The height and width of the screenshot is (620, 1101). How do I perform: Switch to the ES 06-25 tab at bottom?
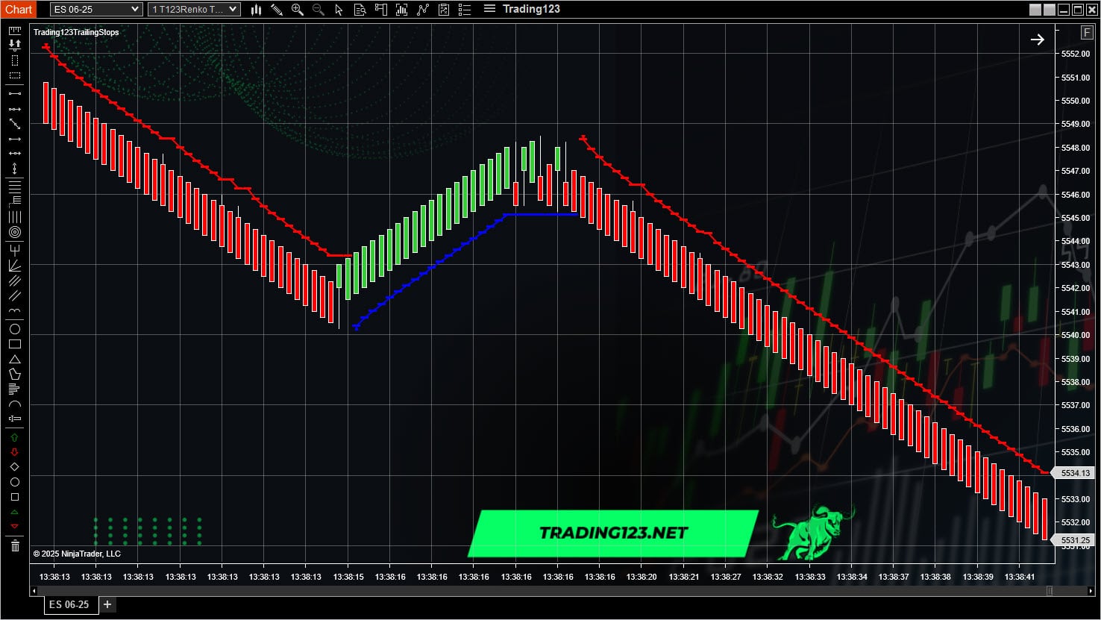pyautogui.click(x=69, y=604)
